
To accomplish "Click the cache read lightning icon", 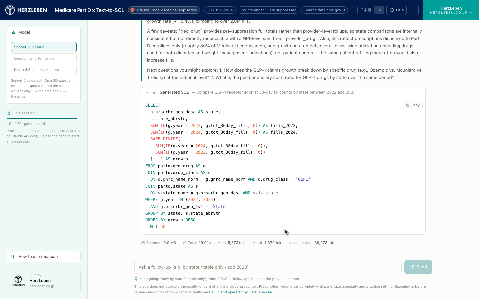I will click(290, 243).
